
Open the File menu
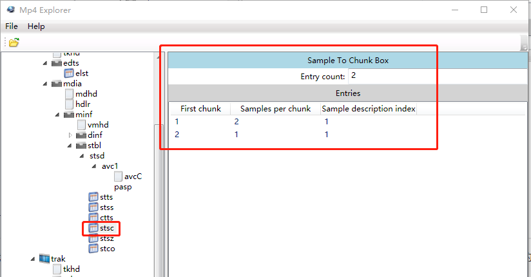(12, 26)
